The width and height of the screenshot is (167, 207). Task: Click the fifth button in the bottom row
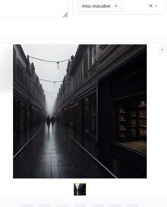click(x=97, y=206)
